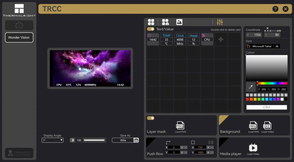Click the save floppy disk icon

(136, 140)
